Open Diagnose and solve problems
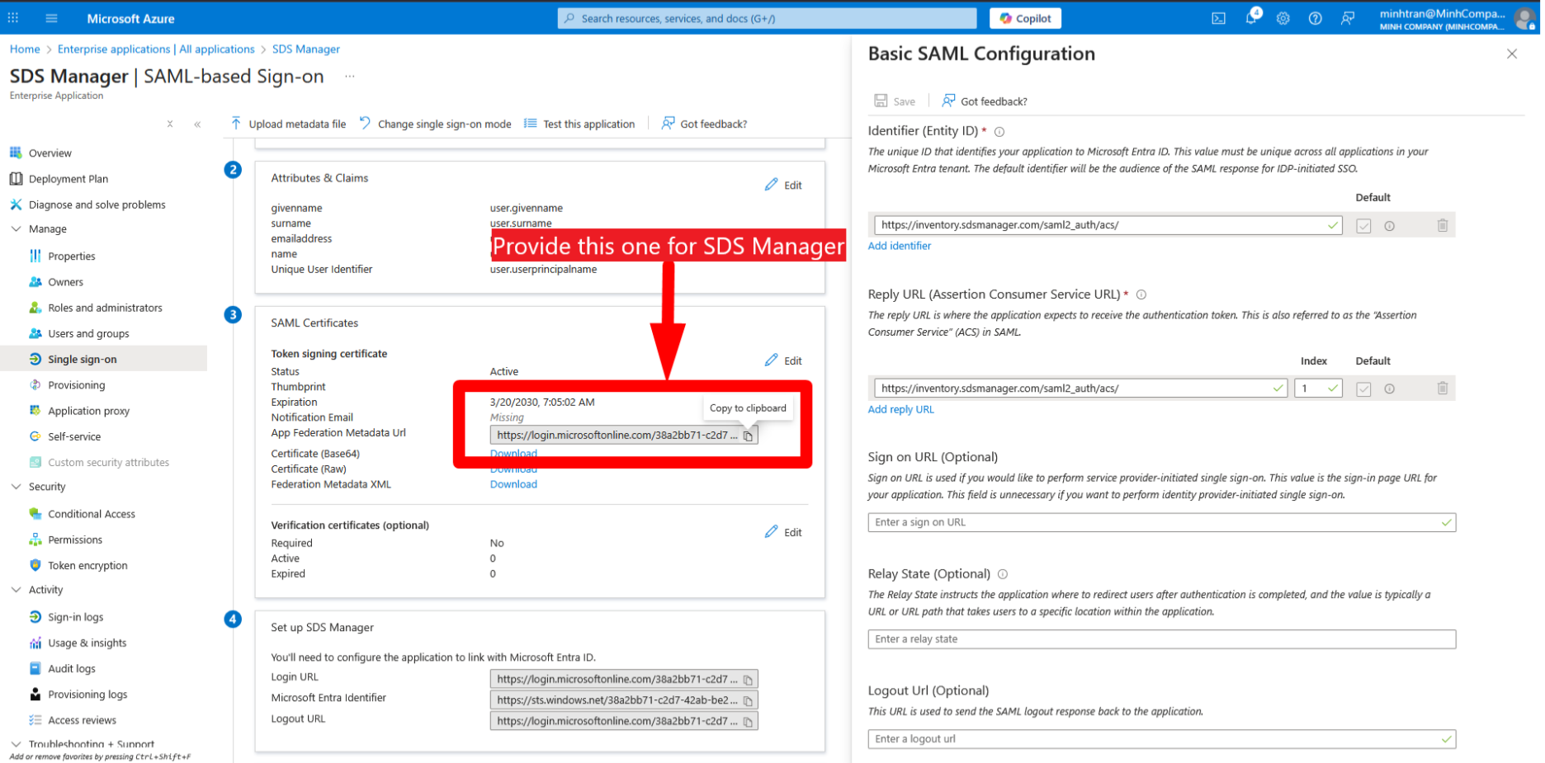 point(97,205)
